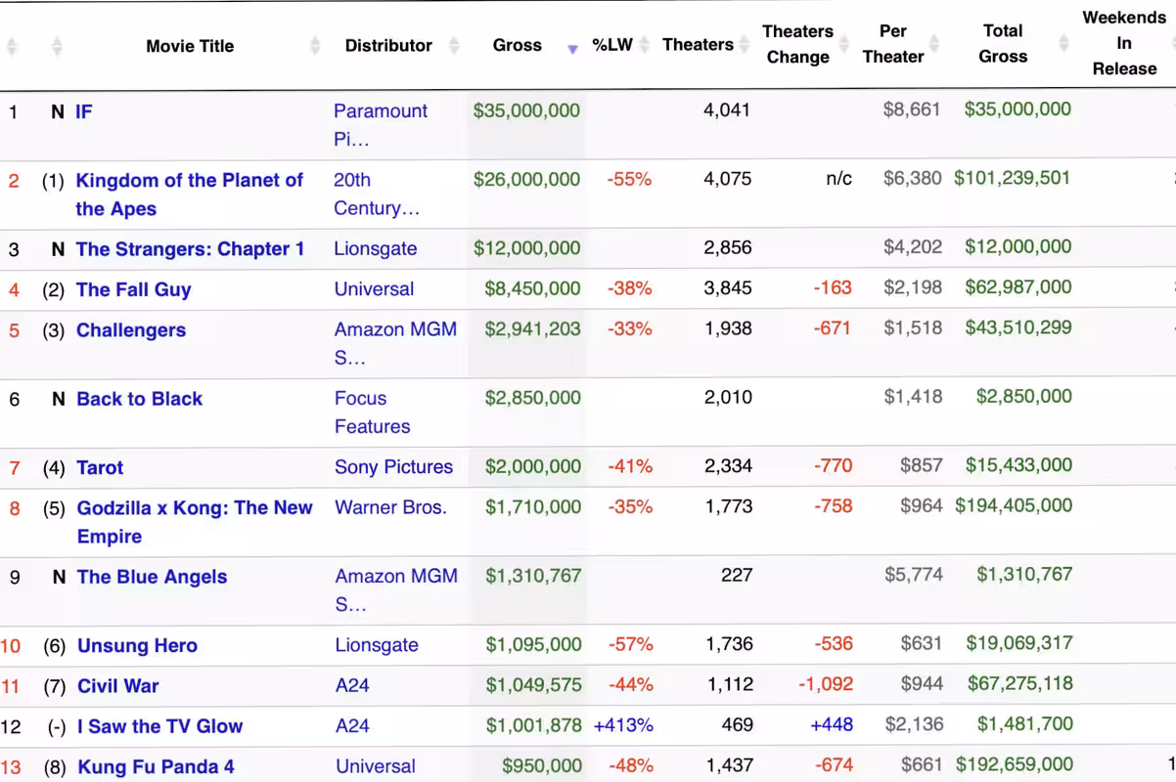Toggle the active Gross descending sort arrow
Image resolution: width=1176 pixels, height=782 pixels.
573,49
